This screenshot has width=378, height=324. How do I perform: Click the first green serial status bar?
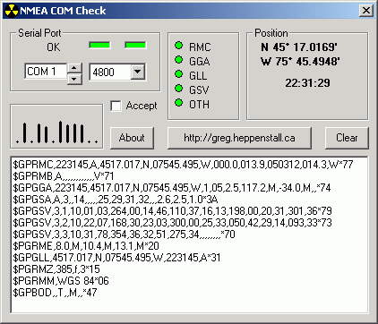coord(99,46)
